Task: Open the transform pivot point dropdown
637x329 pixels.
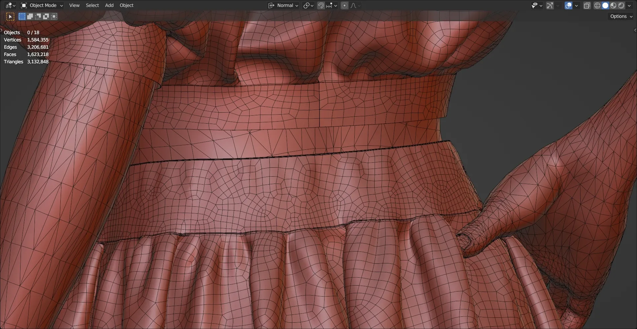Action: coord(308,5)
